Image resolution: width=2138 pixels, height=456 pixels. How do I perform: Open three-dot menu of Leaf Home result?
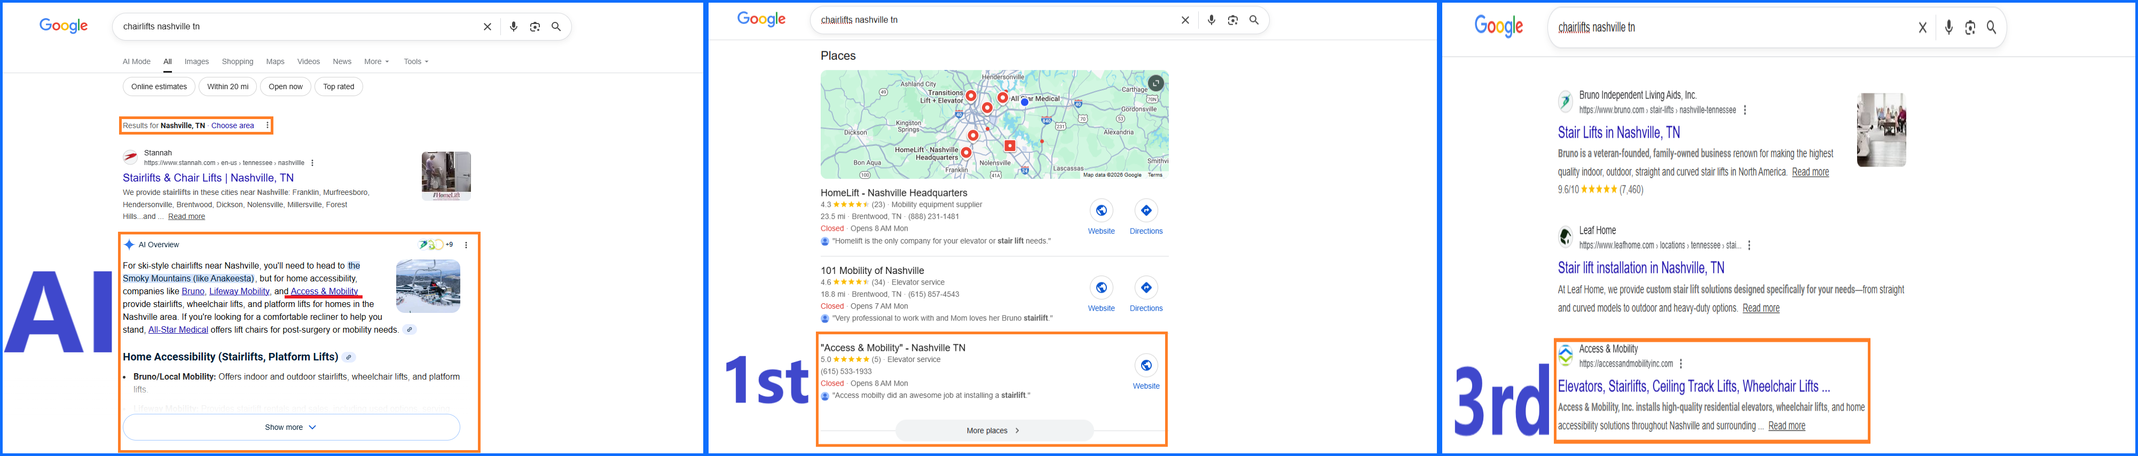tap(1750, 245)
